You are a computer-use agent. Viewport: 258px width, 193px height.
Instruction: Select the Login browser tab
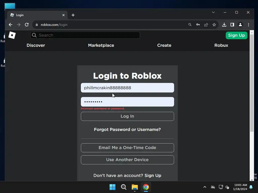(37, 15)
